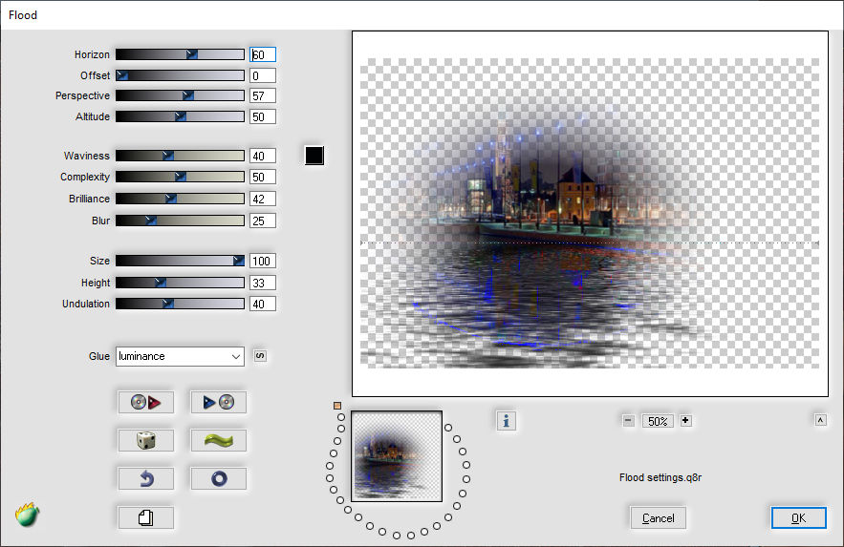Toggle the small S button beside Glue
Image resolution: width=844 pixels, height=547 pixels.
(260, 356)
